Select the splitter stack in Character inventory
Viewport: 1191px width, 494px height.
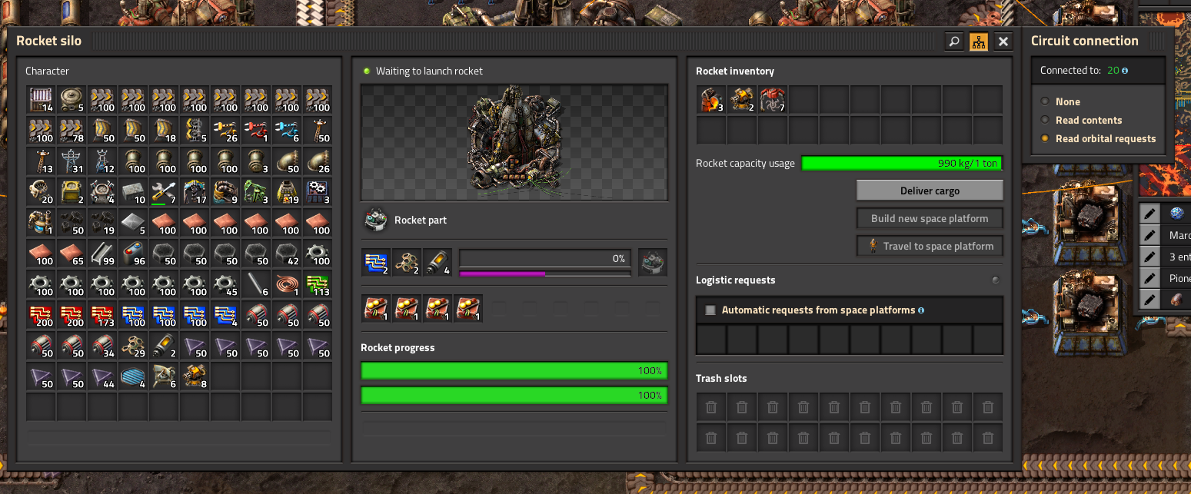coord(195,130)
